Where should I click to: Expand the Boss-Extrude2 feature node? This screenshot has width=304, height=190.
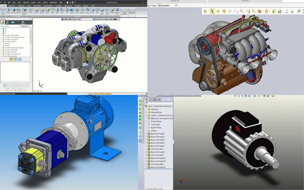click(146, 134)
